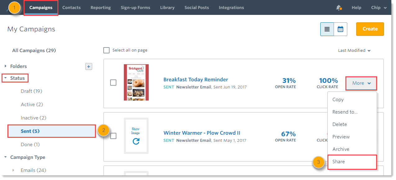Check the Select all on page checkbox
The height and width of the screenshot is (180, 396).
106,50
